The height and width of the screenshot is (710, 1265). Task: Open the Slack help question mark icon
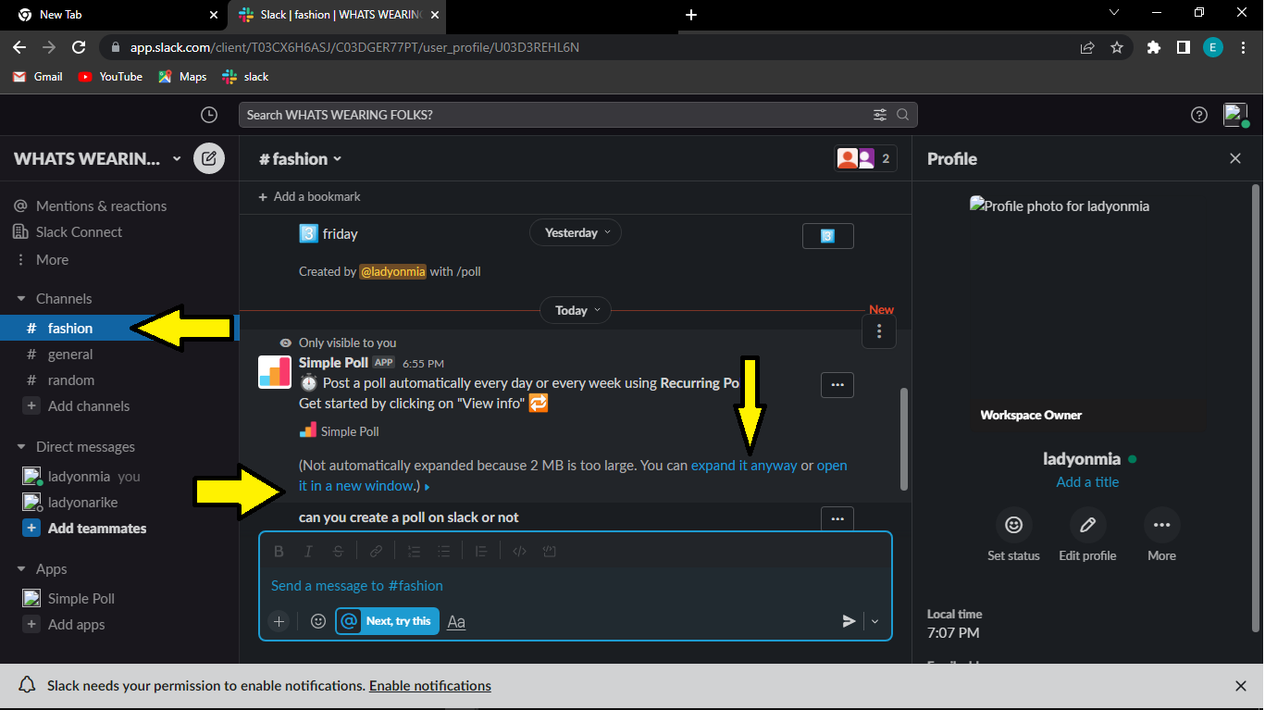(x=1199, y=115)
